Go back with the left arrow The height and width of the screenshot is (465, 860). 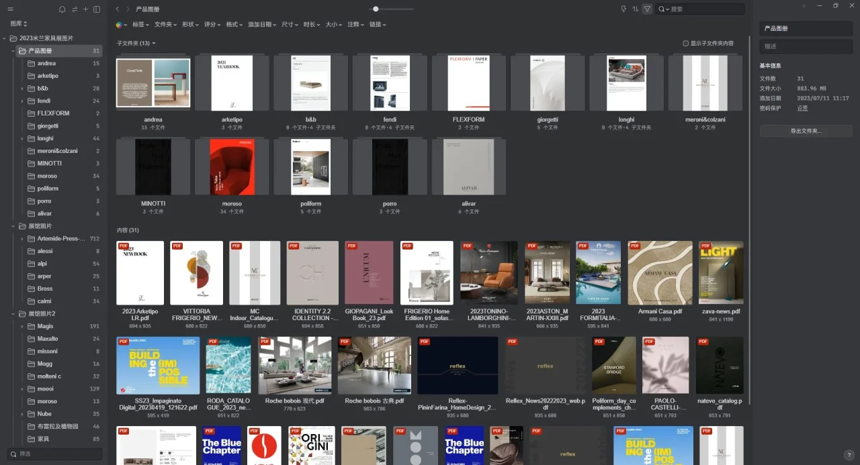[x=118, y=9]
